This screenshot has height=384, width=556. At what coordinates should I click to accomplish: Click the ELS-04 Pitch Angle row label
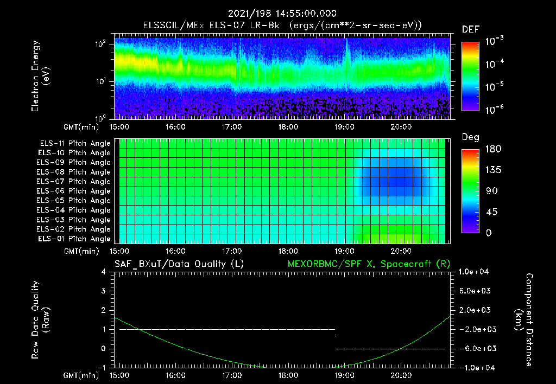74,210
